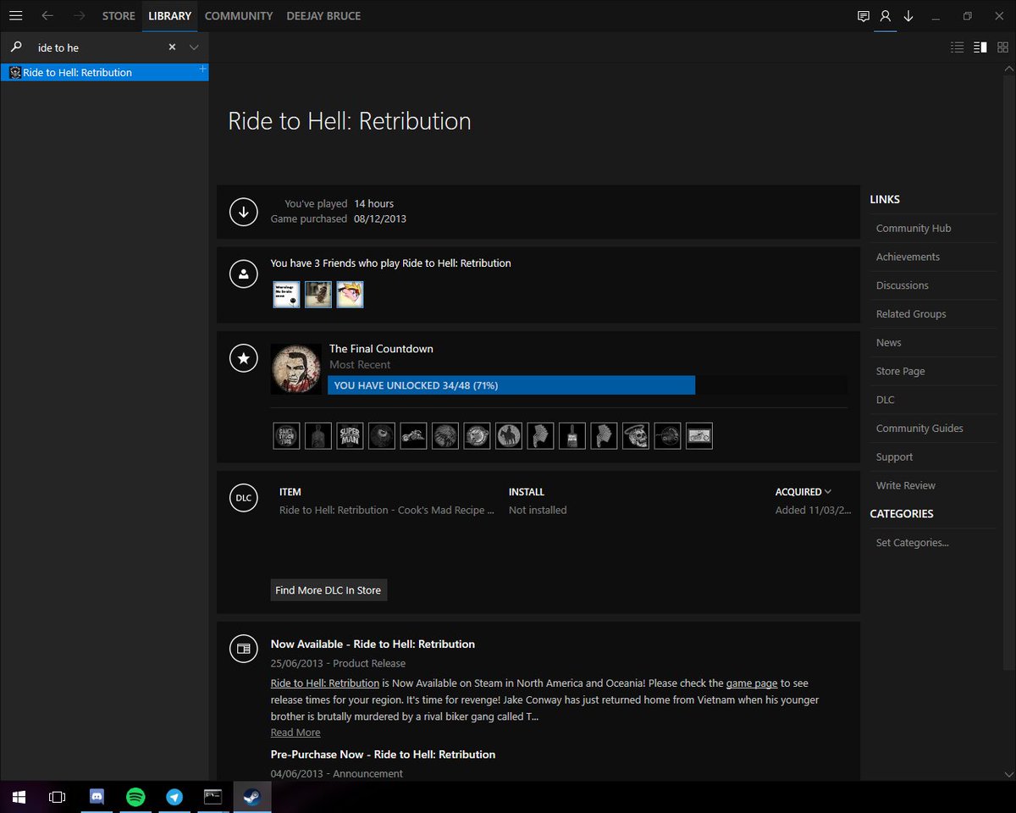
Task: Open Achievements link in sidebar
Action: 908,257
